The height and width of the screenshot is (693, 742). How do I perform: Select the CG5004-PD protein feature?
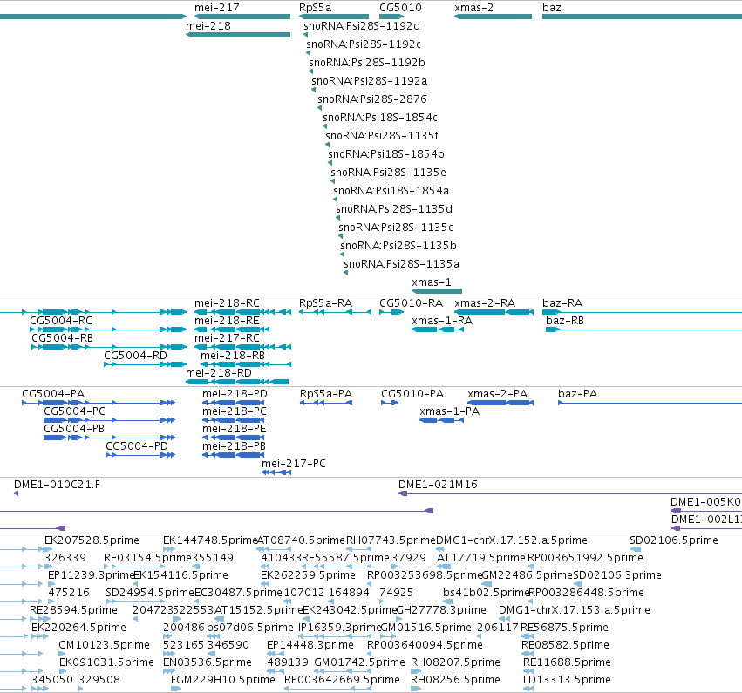(x=140, y=455)
